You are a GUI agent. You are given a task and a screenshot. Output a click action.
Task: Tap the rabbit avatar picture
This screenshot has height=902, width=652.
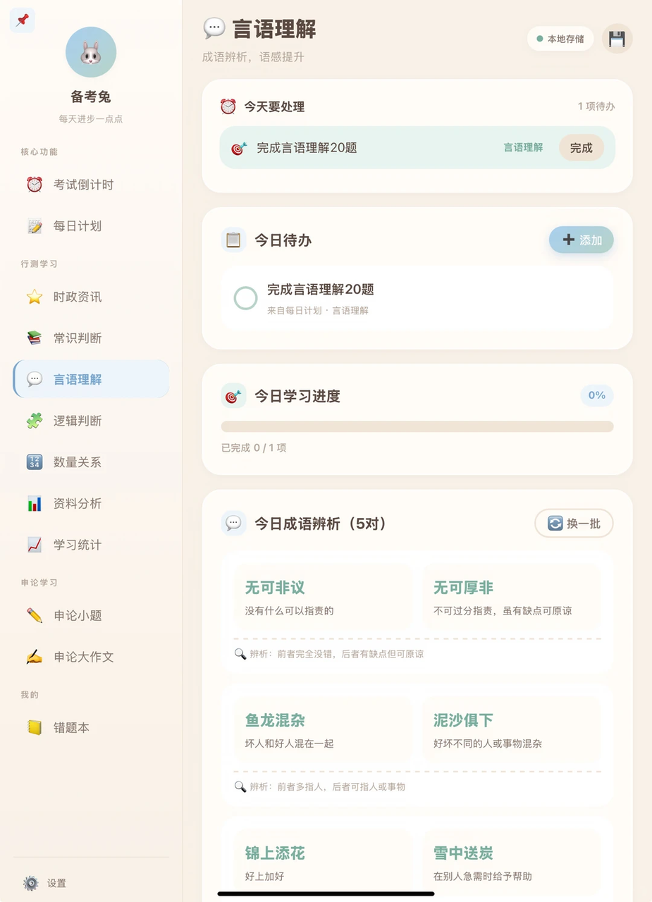pyautogui.click(x=91, y=52)
